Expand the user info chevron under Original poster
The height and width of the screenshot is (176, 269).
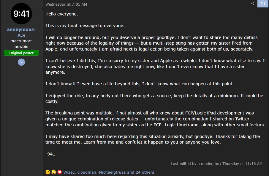click(21, 62)
